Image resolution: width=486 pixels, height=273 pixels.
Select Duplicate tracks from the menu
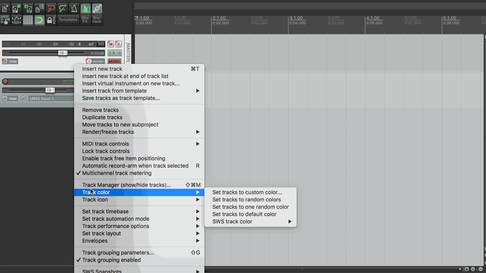102,117
